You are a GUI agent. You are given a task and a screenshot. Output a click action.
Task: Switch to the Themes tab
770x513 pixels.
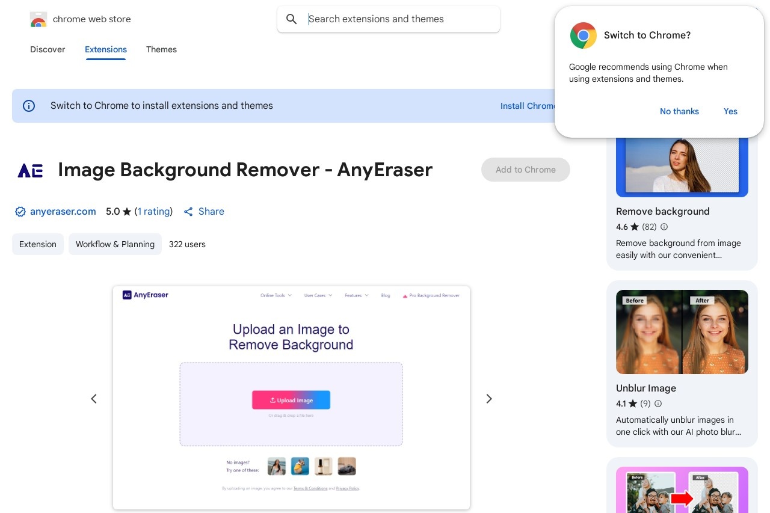(161, 49)
